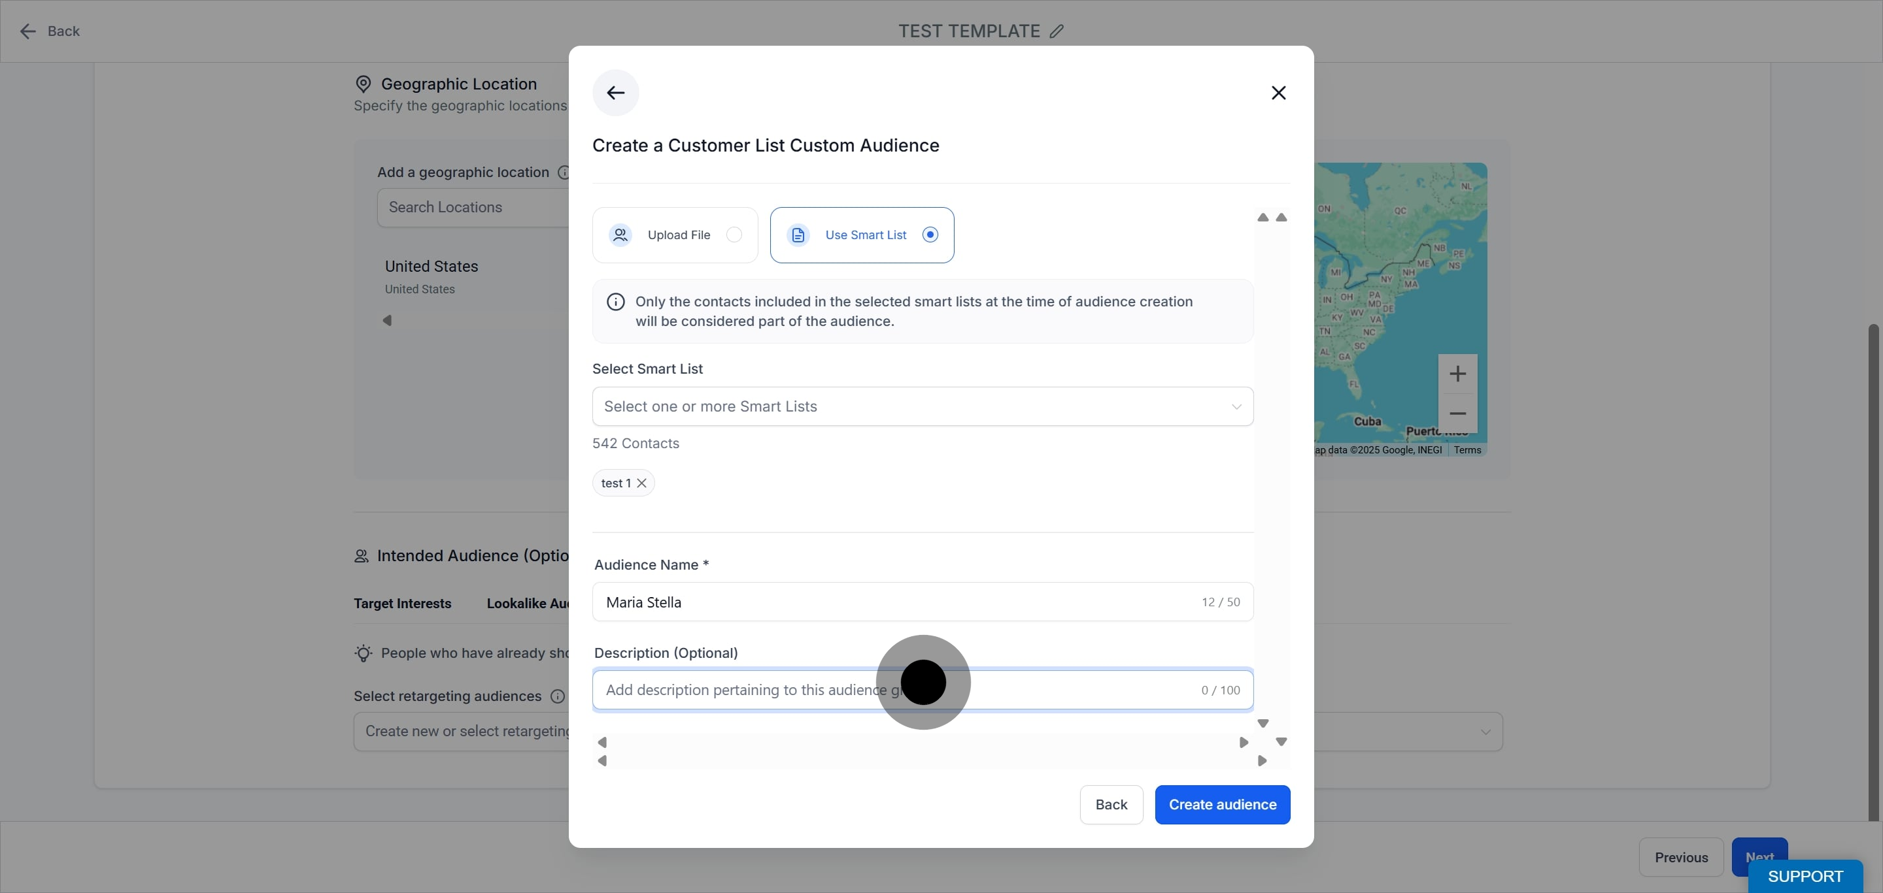
Task: Click the Back button in the dialog footer
Action: click(x=1111, y=805)
